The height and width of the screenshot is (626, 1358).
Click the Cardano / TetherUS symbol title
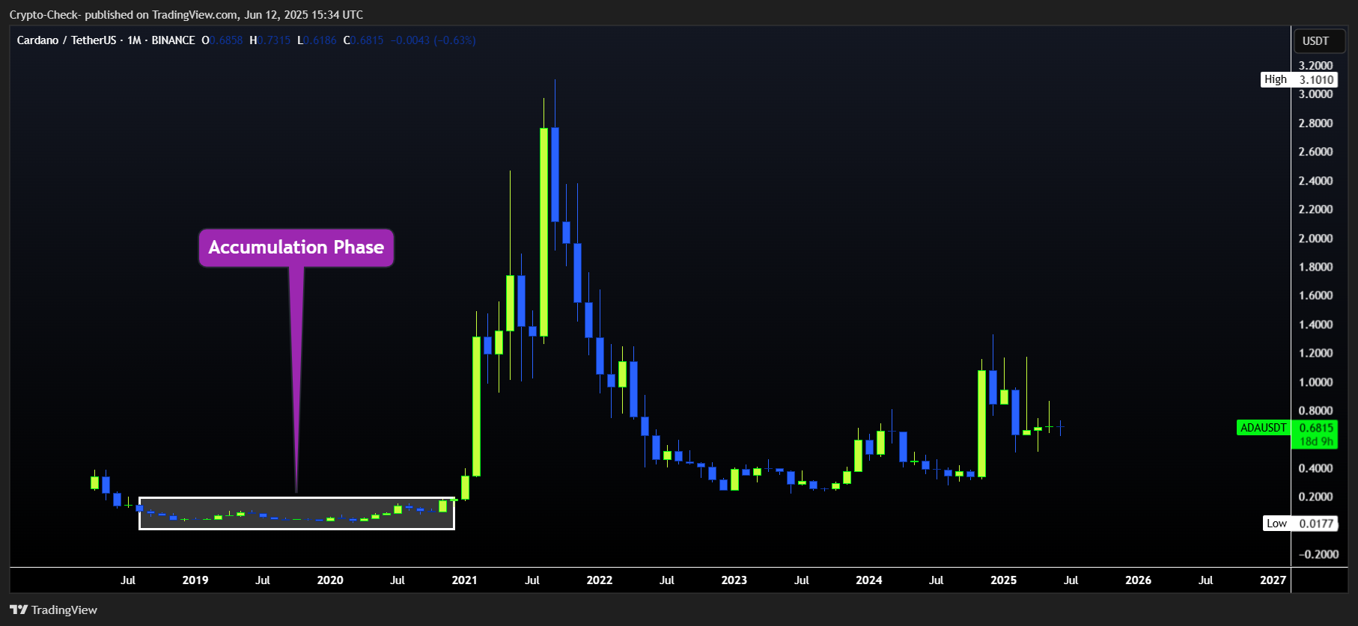(x=67, y=40)
